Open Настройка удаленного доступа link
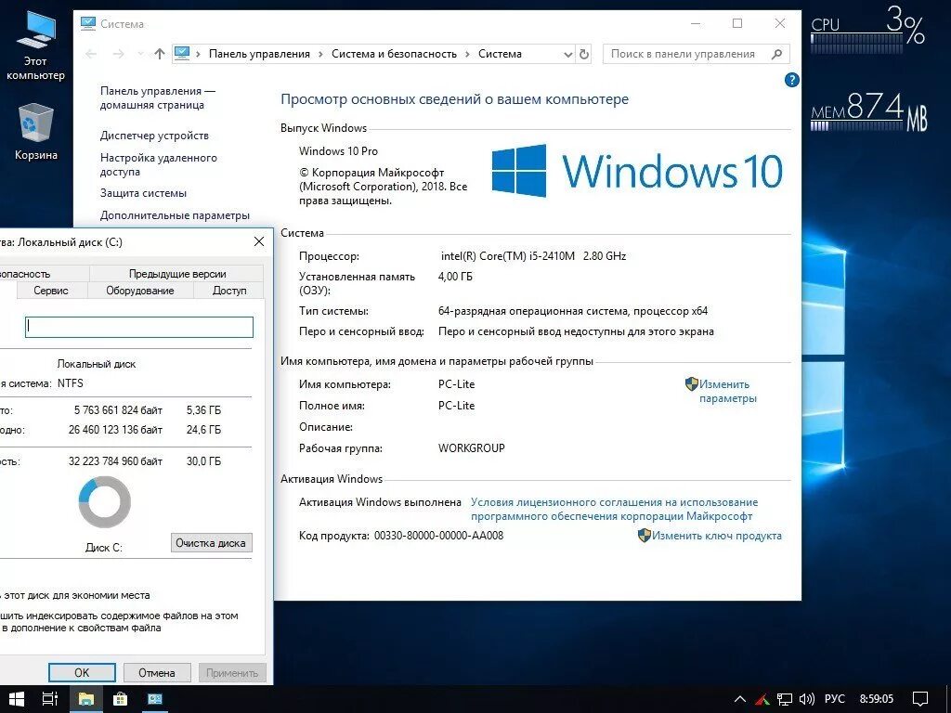The image size is (951, 713). pyautogui.click(x=158, y=164)
